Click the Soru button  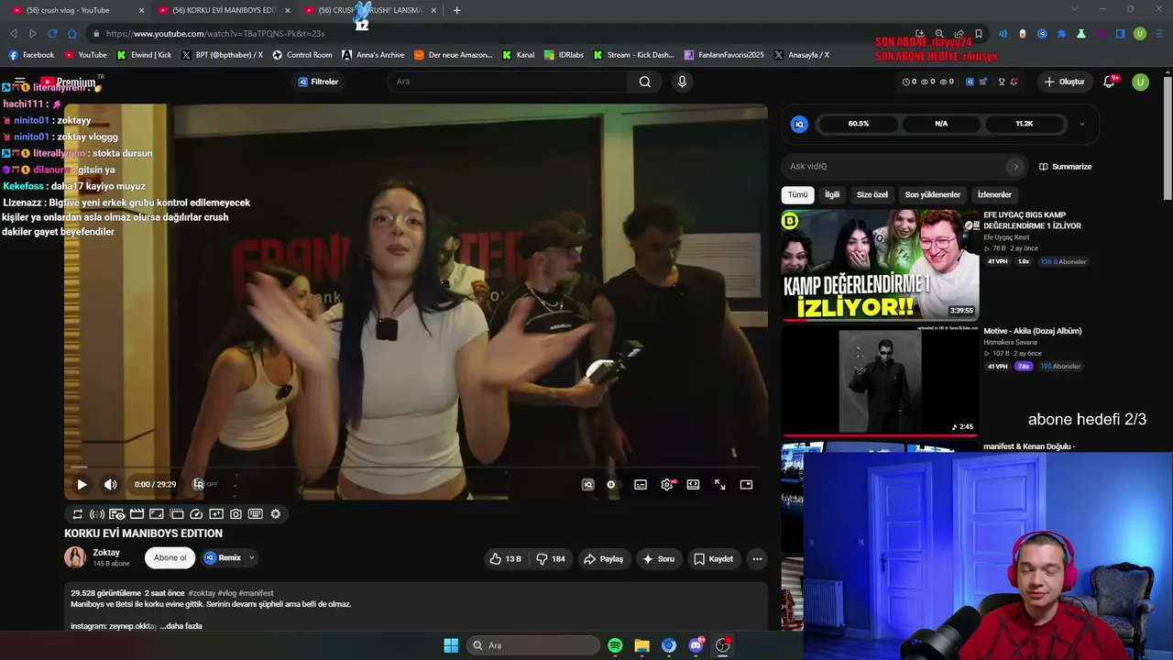(x=658, y=558)
